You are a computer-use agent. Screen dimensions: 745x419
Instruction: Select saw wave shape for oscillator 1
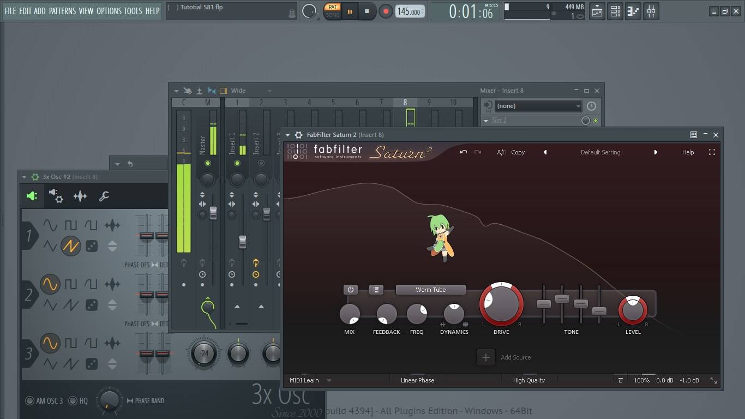70,247
